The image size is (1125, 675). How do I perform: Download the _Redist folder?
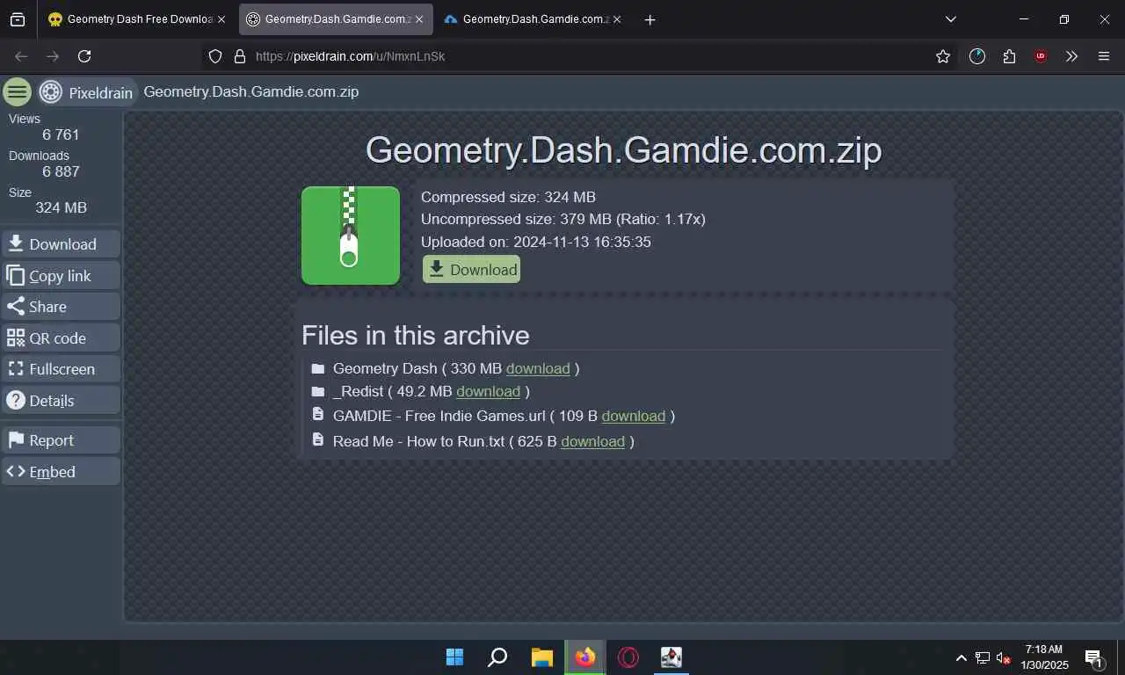pyautogui.click(x=488, y=391)
